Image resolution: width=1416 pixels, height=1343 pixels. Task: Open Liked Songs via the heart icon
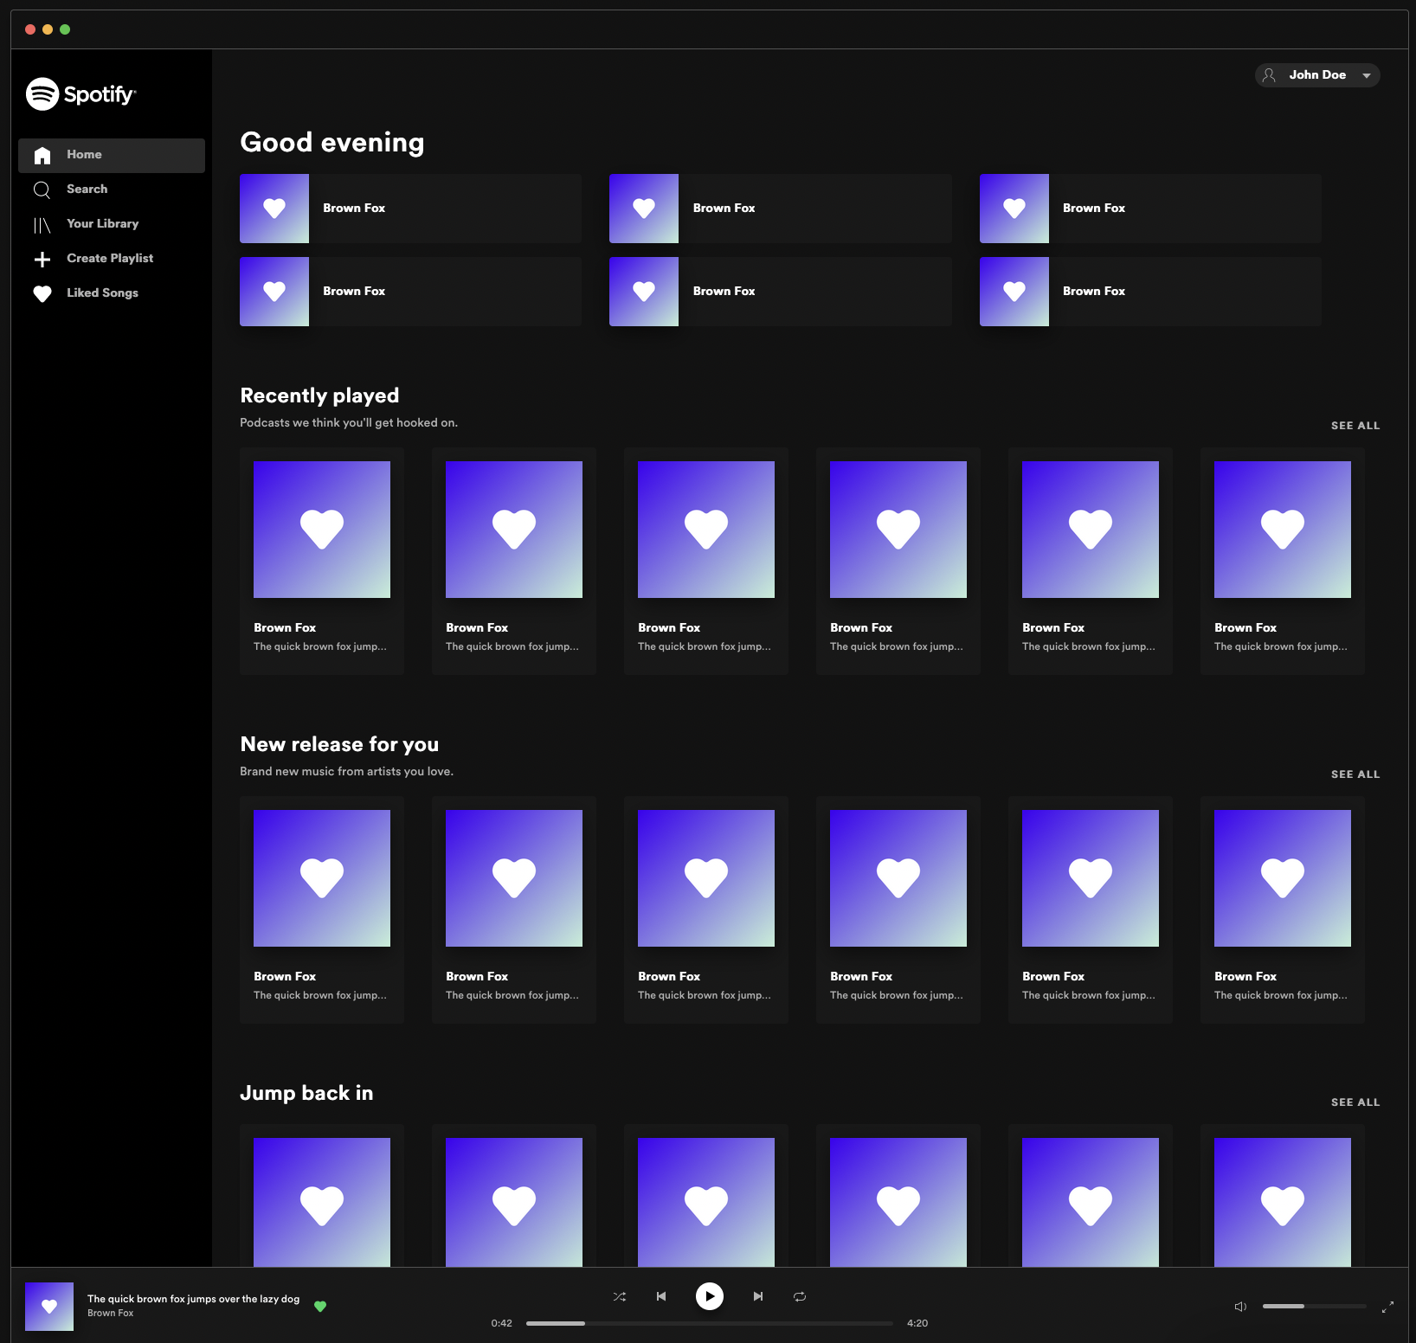click(x=42, y=292)
